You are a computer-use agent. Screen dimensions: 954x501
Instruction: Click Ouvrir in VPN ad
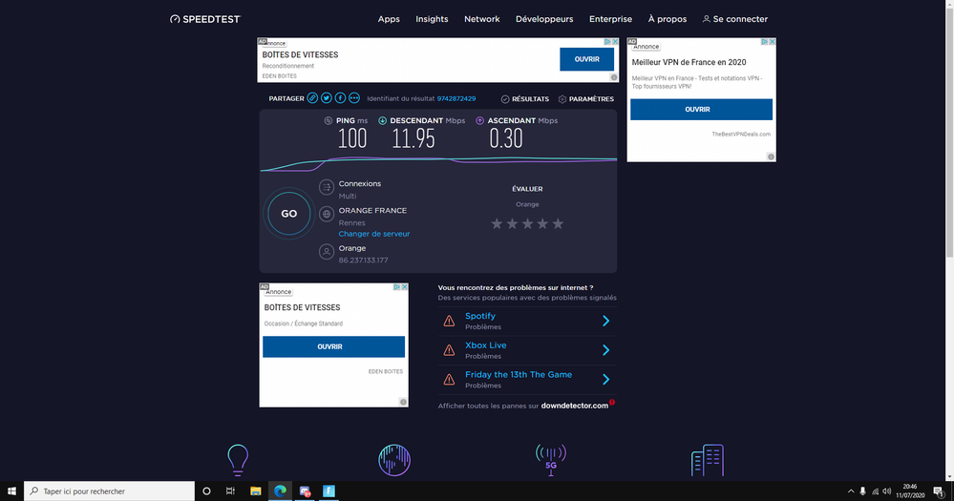701,110
